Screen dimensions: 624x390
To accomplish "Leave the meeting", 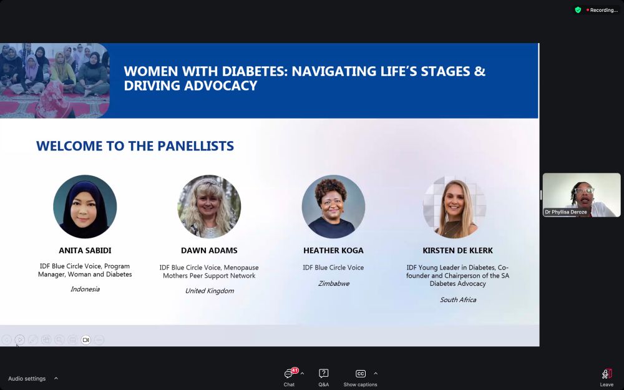I will click(x=607, y=378).
